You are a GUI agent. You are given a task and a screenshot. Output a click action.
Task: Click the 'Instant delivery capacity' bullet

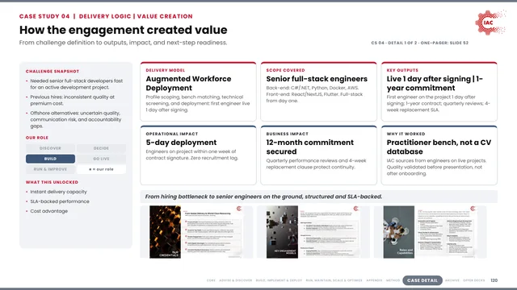coord(58,192)
